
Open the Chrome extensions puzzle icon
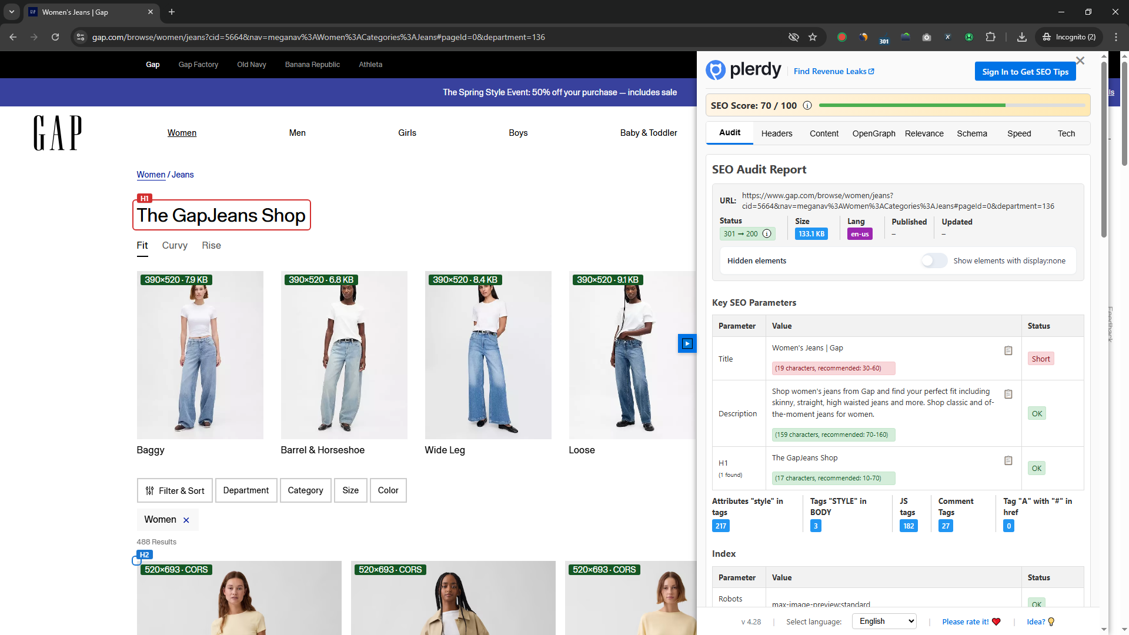[x=990, y=37]
